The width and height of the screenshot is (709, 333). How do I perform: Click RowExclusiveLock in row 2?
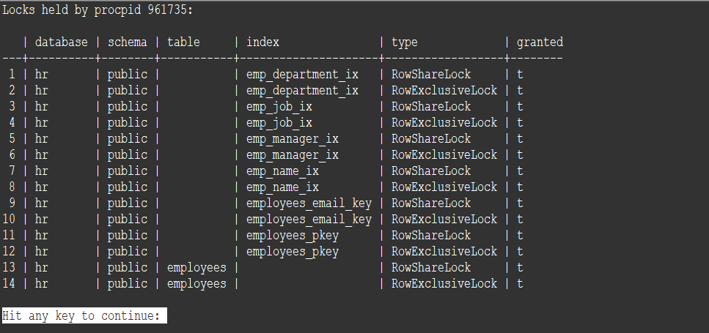(x=444, y=90)
